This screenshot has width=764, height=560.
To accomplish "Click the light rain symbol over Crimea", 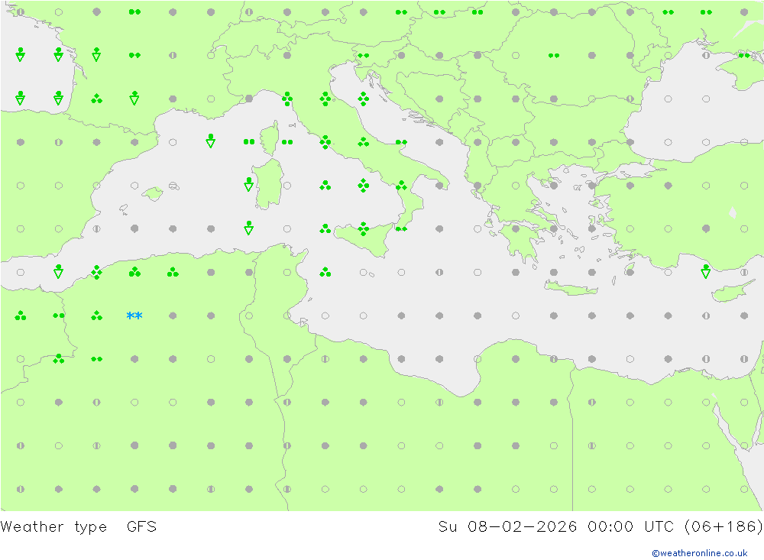I will pyautogui.click(x=744, y=56).
